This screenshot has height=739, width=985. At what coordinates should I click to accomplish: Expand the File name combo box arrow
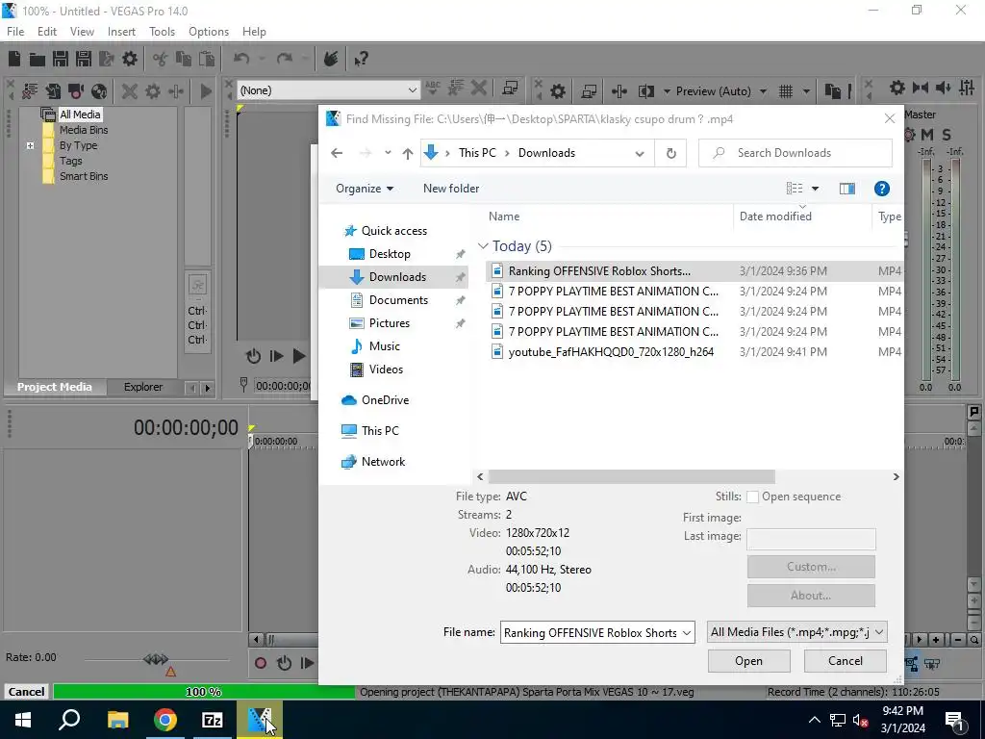(687, 633)
